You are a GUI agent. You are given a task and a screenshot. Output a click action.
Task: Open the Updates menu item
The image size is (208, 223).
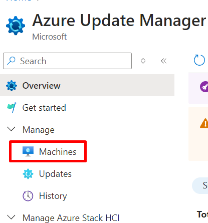click(x=55, y=174)
